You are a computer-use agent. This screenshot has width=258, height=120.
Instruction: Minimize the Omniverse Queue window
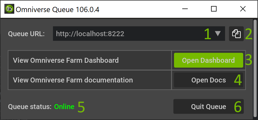point(185,9)
